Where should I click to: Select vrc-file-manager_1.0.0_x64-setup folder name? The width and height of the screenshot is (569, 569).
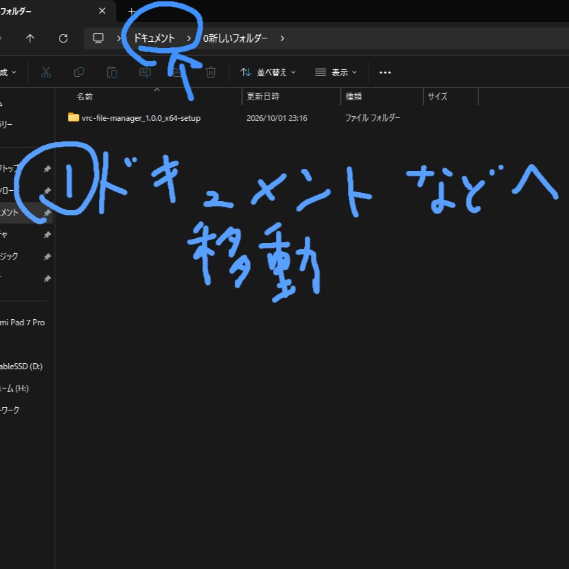pos(141,118)
